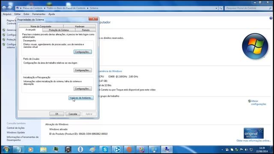Open the Ajuda menu
This screenshot has height=154, width=274.
[x=51, y=14]
